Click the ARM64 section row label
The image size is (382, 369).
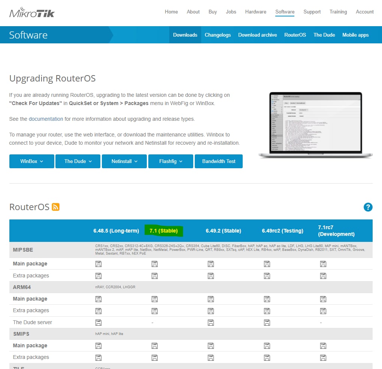22,287
